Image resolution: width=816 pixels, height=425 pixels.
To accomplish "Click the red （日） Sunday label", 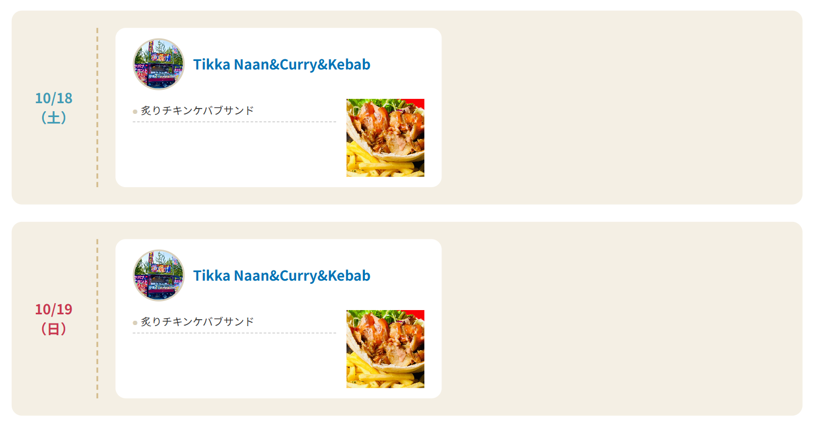I will pos(53,329).
